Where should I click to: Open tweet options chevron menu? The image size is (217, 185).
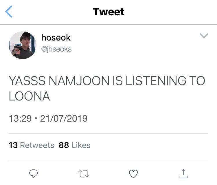pos(204,36)
